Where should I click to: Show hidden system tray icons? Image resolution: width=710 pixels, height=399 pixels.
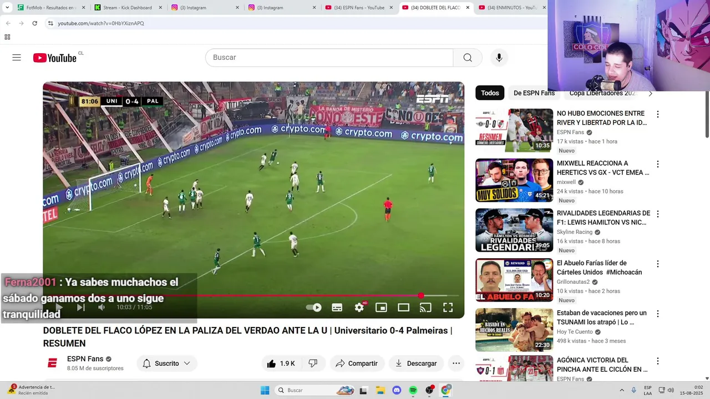point(621,390)
